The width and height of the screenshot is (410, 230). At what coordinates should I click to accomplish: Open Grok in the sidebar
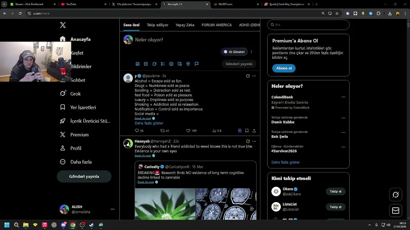(x=70, y=94)
